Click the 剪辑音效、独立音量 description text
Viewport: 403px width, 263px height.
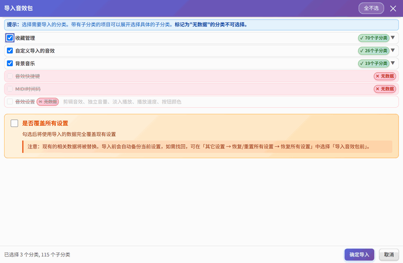click(x=123, y=102)
